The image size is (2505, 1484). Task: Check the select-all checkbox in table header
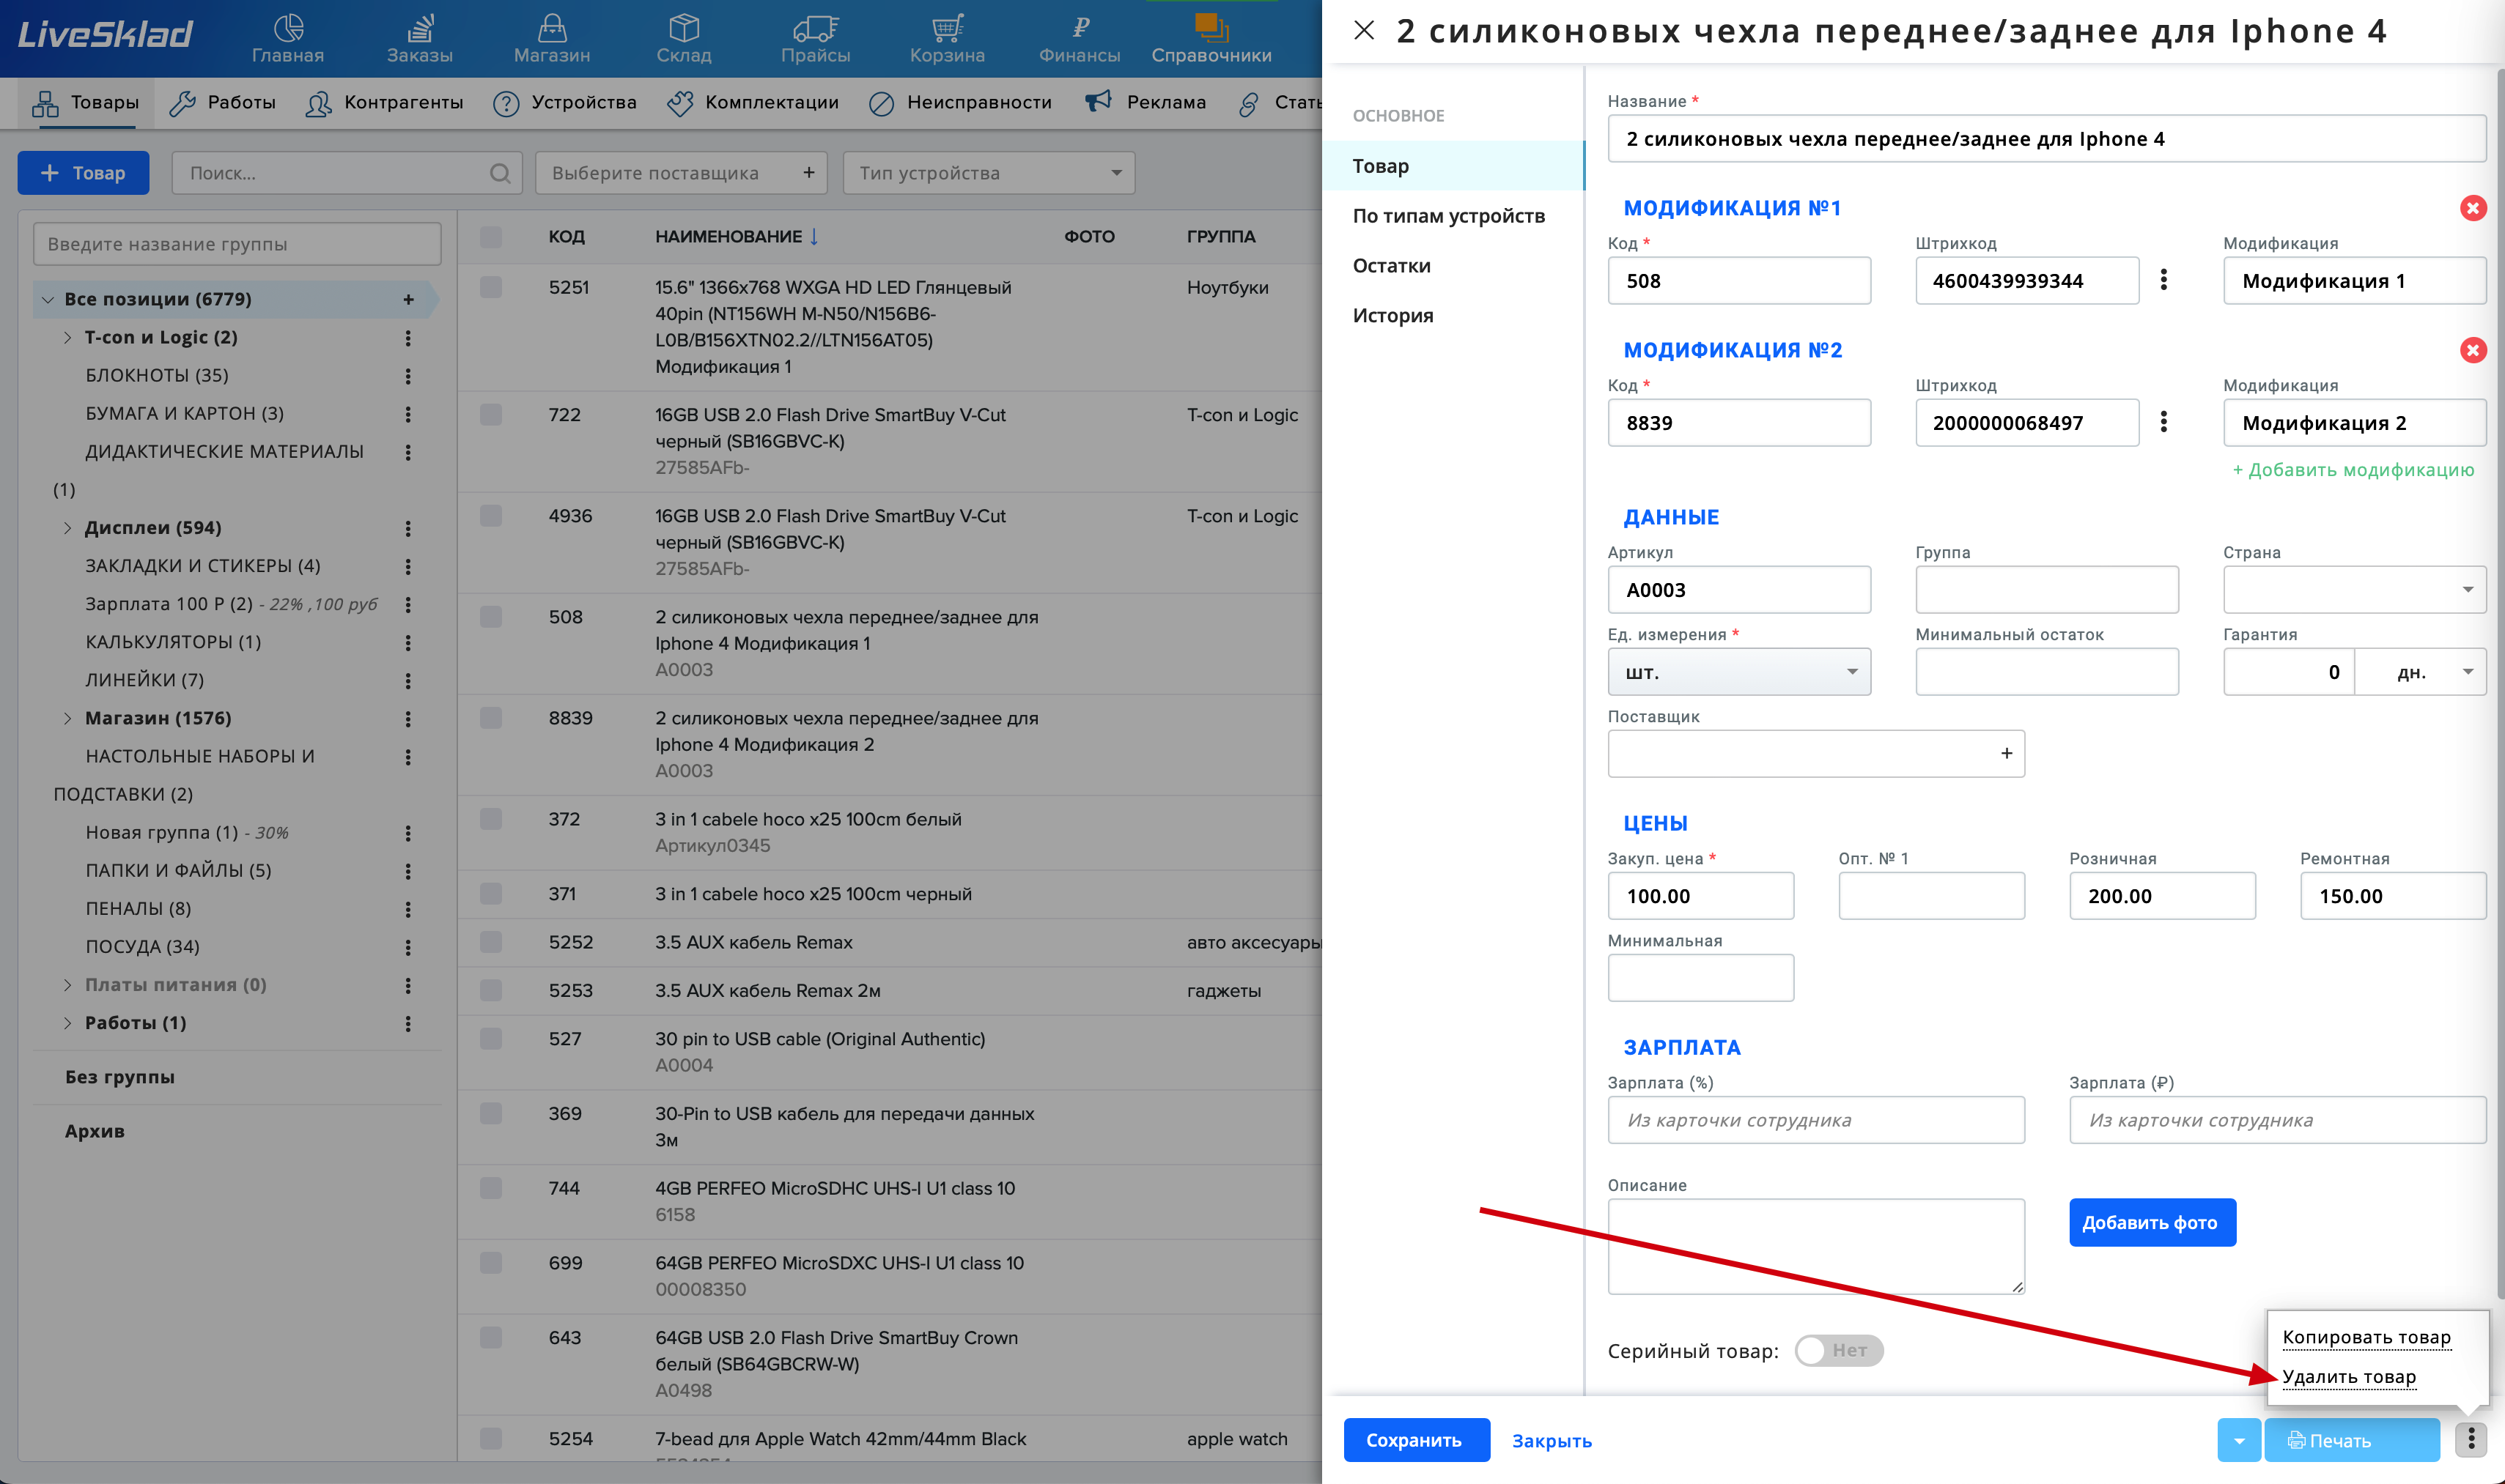pyautogui.click(x=490, y=237)
